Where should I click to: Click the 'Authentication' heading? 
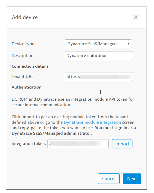[26, 87]
